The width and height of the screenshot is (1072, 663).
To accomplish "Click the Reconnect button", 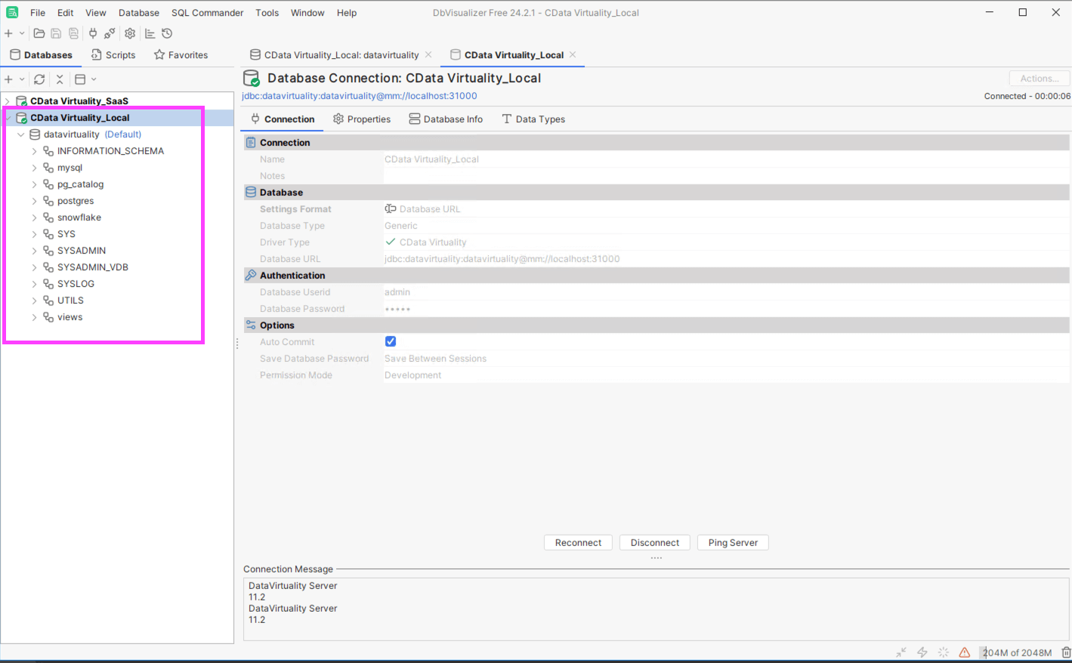I will 578,543.
